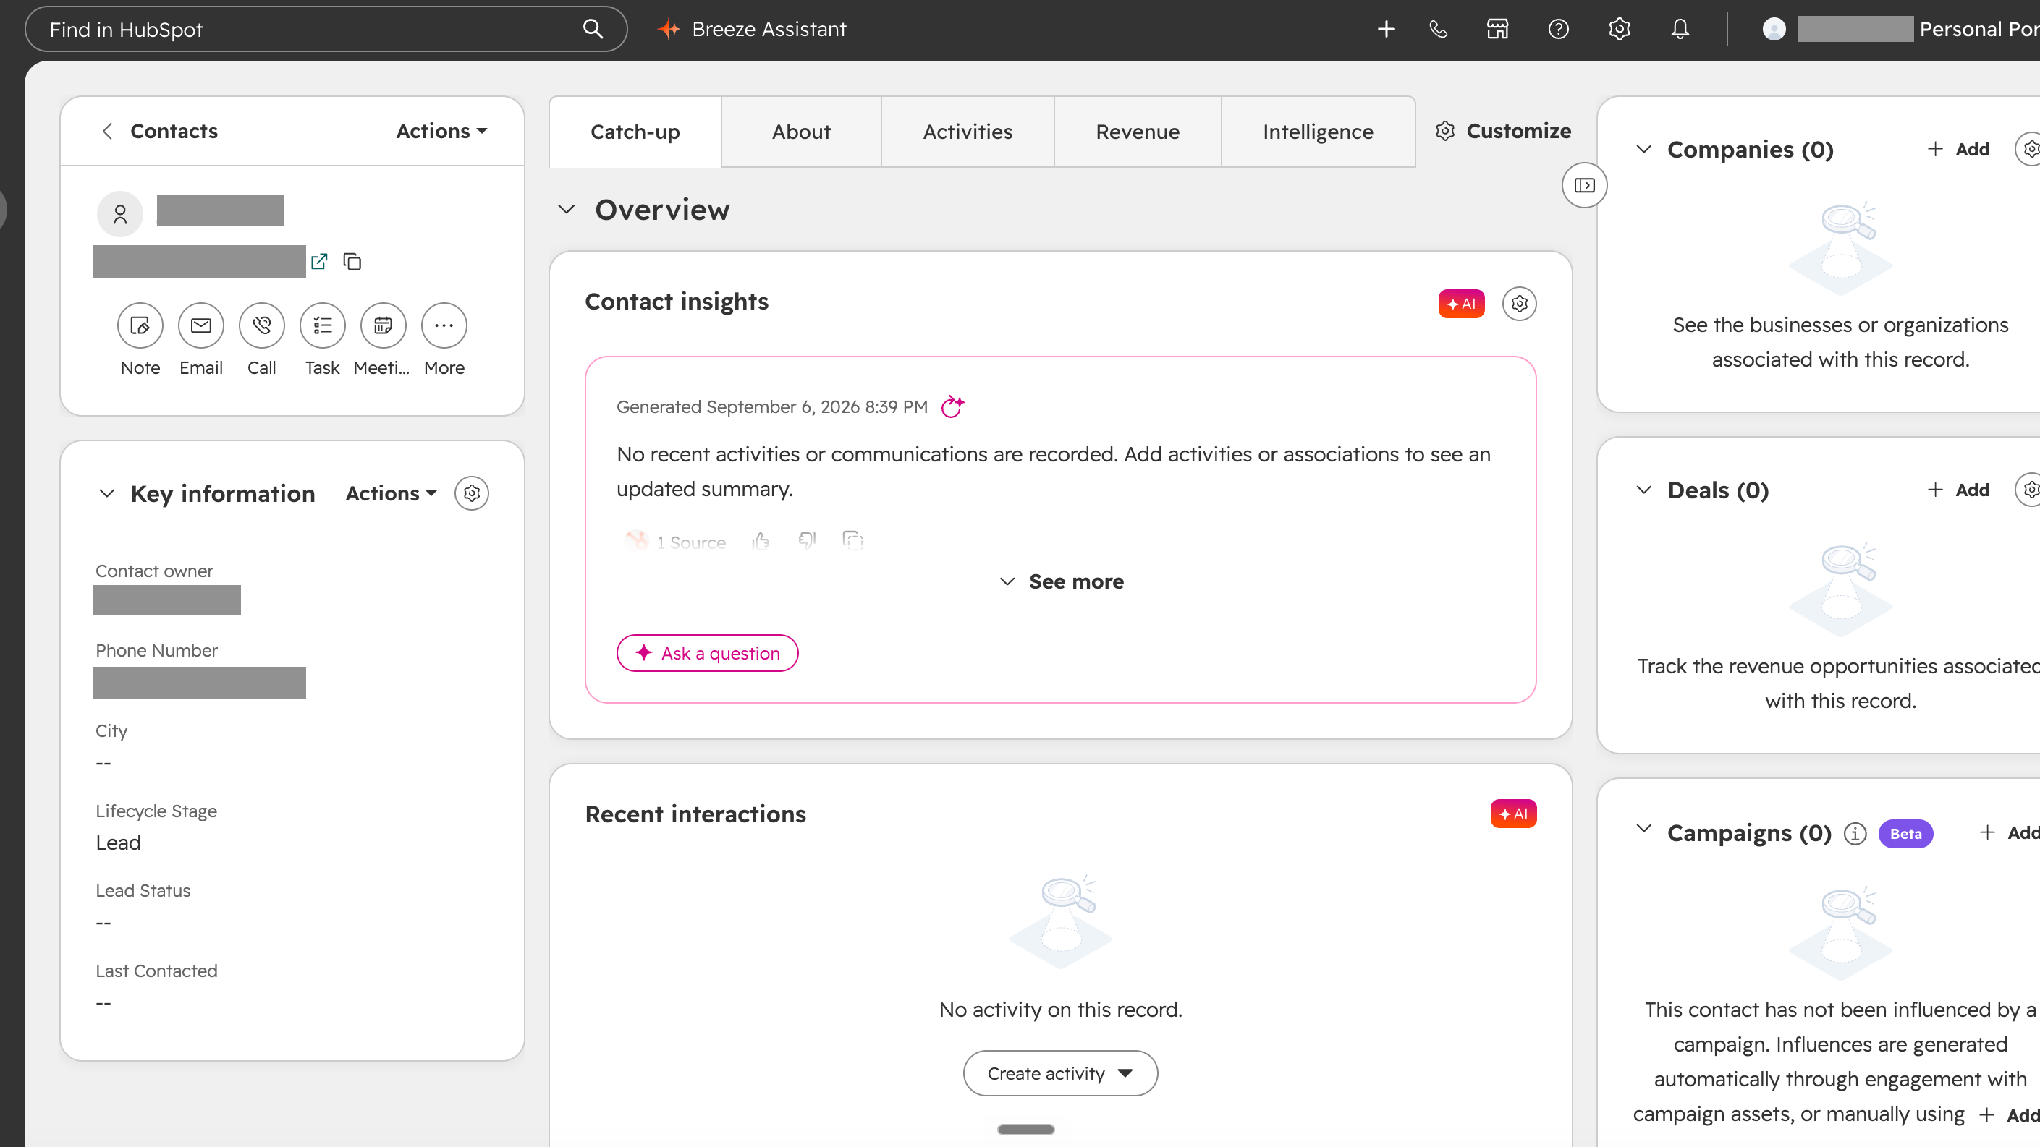Create a Task with the task icon
Viewport: 2040px width, 1147px height.
click(322, 325)
